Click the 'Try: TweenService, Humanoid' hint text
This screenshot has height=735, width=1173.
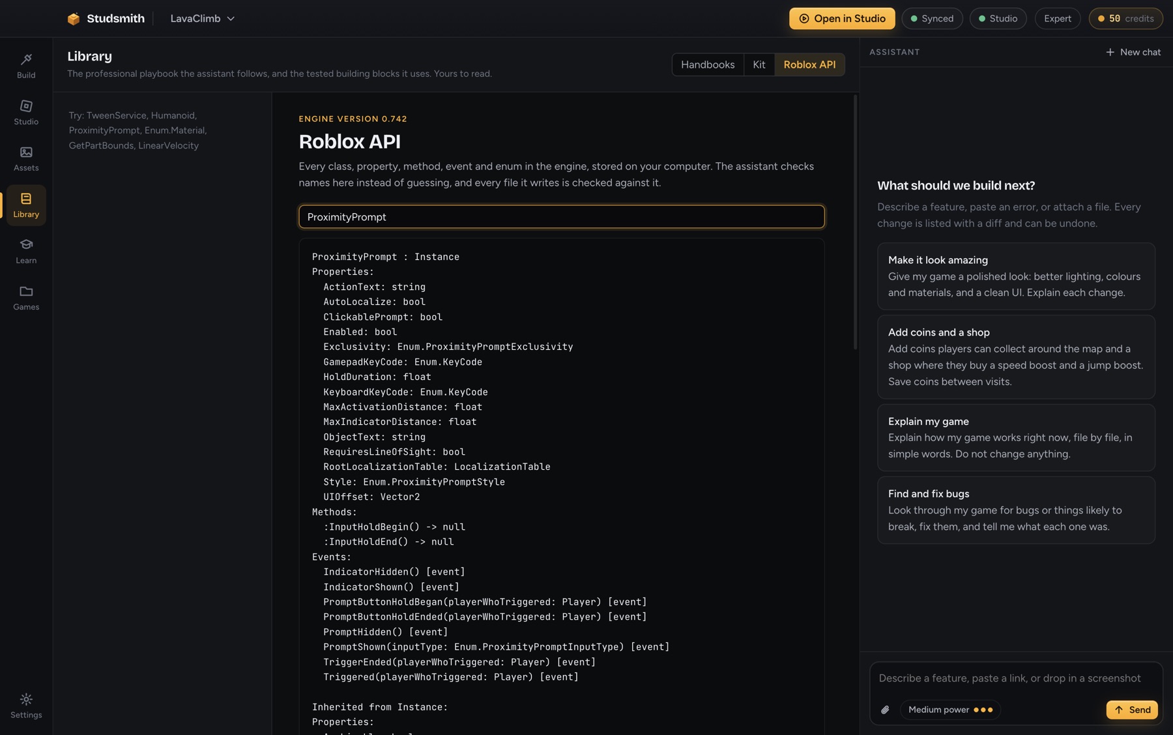[x=138, y=130]
